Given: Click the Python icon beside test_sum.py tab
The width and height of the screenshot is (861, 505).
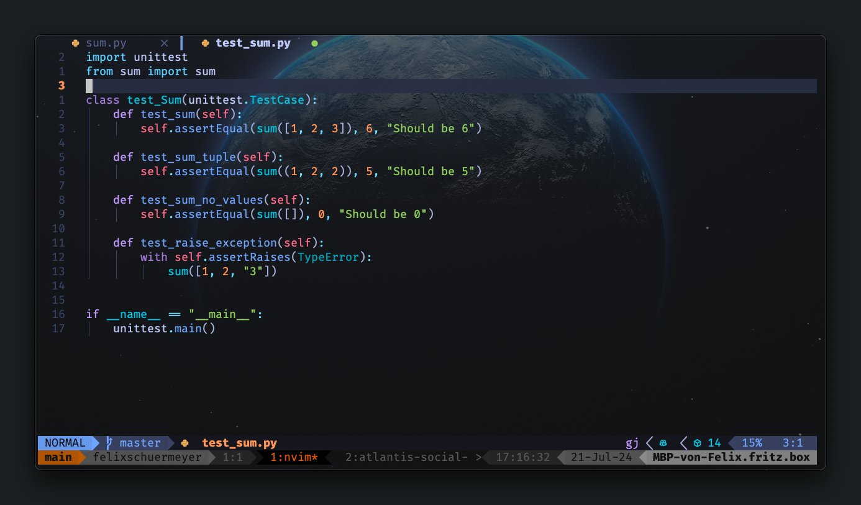Looking at the screenshot, I should 204,43.
